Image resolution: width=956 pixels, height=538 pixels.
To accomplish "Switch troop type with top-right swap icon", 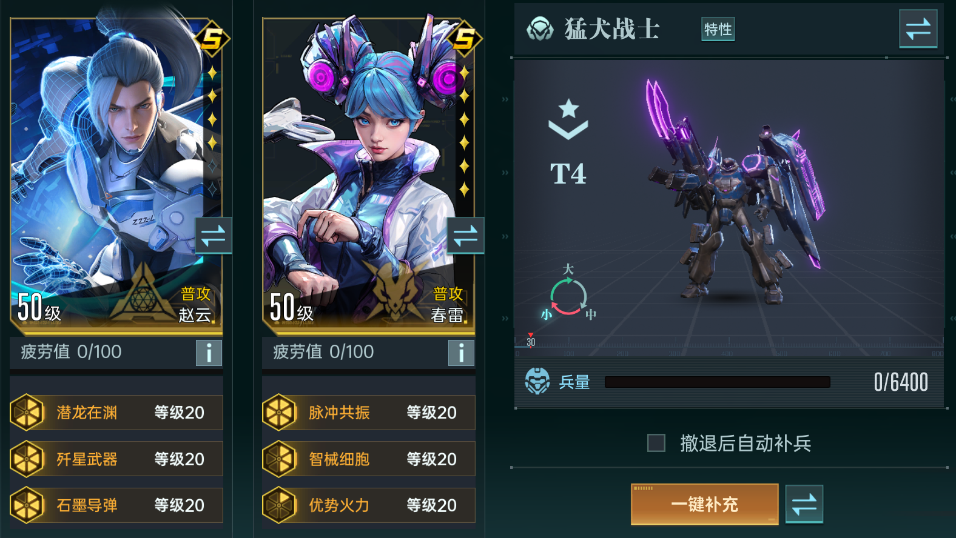I will coord(918,28).
